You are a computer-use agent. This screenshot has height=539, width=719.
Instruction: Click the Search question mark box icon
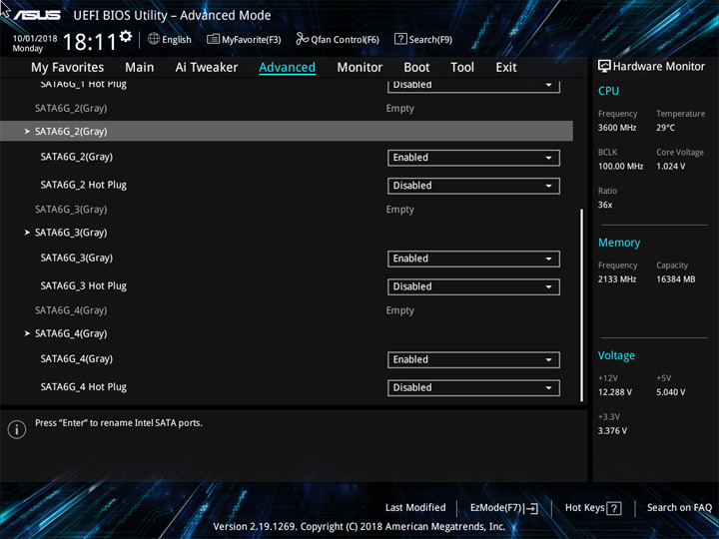[400, 39]
